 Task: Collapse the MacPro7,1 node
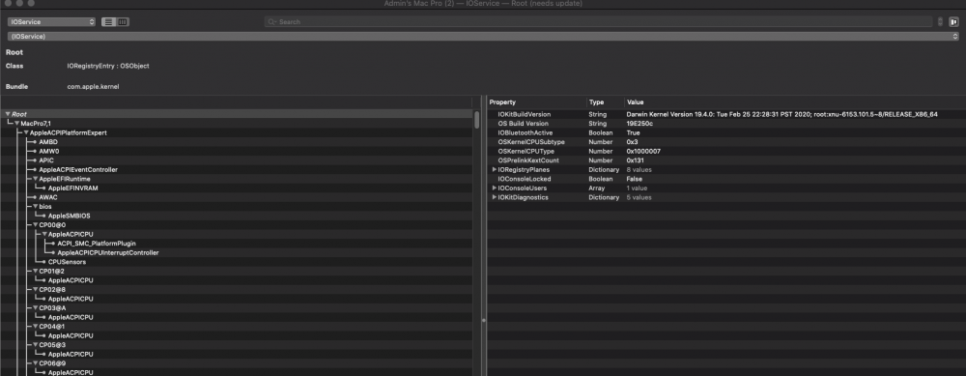17,124
